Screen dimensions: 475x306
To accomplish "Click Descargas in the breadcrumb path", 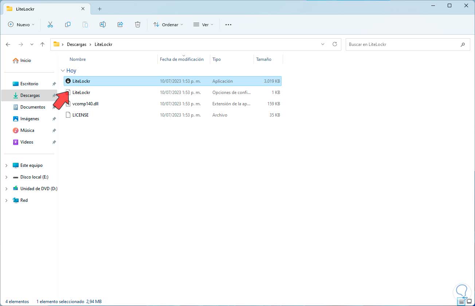I will tap(76, 44).
